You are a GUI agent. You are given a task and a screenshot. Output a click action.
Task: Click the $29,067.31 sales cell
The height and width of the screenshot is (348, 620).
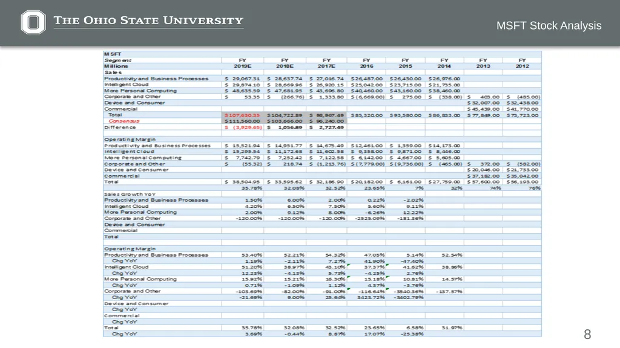pyautogui.click(x=242, y=79)
